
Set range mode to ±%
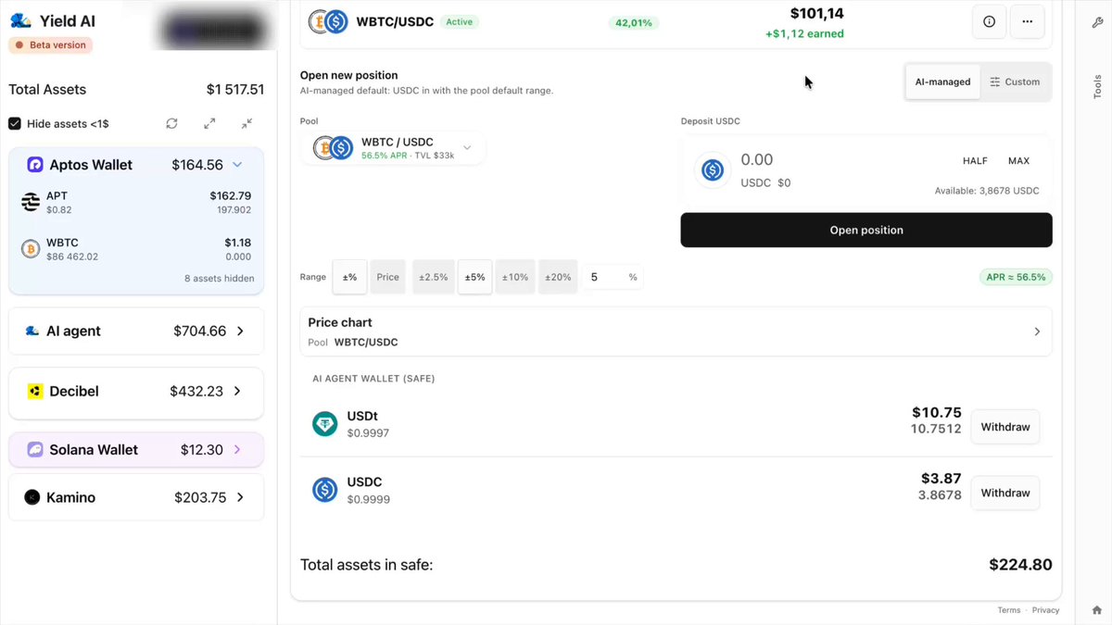tap(349, 277)
